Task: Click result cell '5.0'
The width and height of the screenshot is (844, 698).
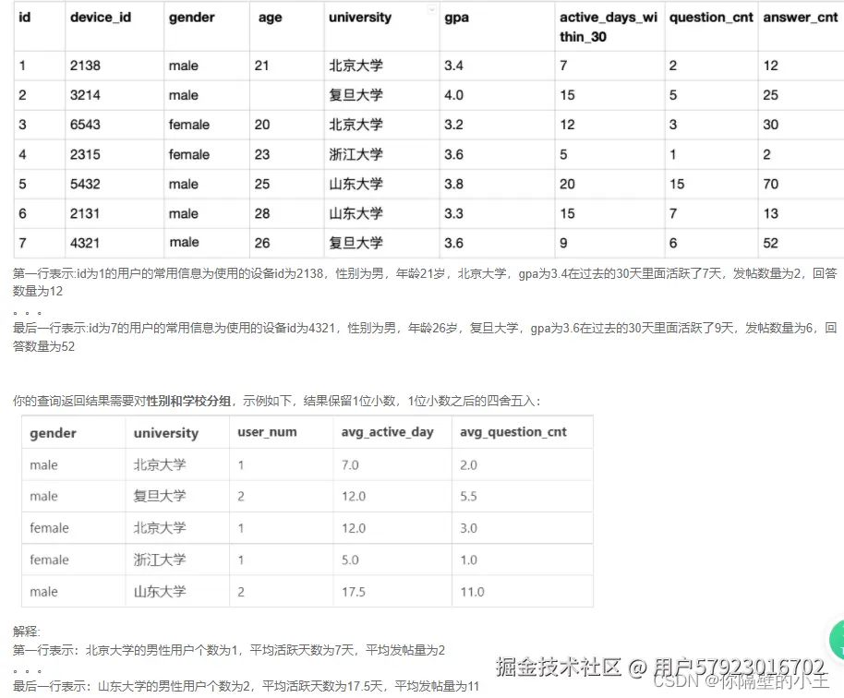Action: click(350, 560)
